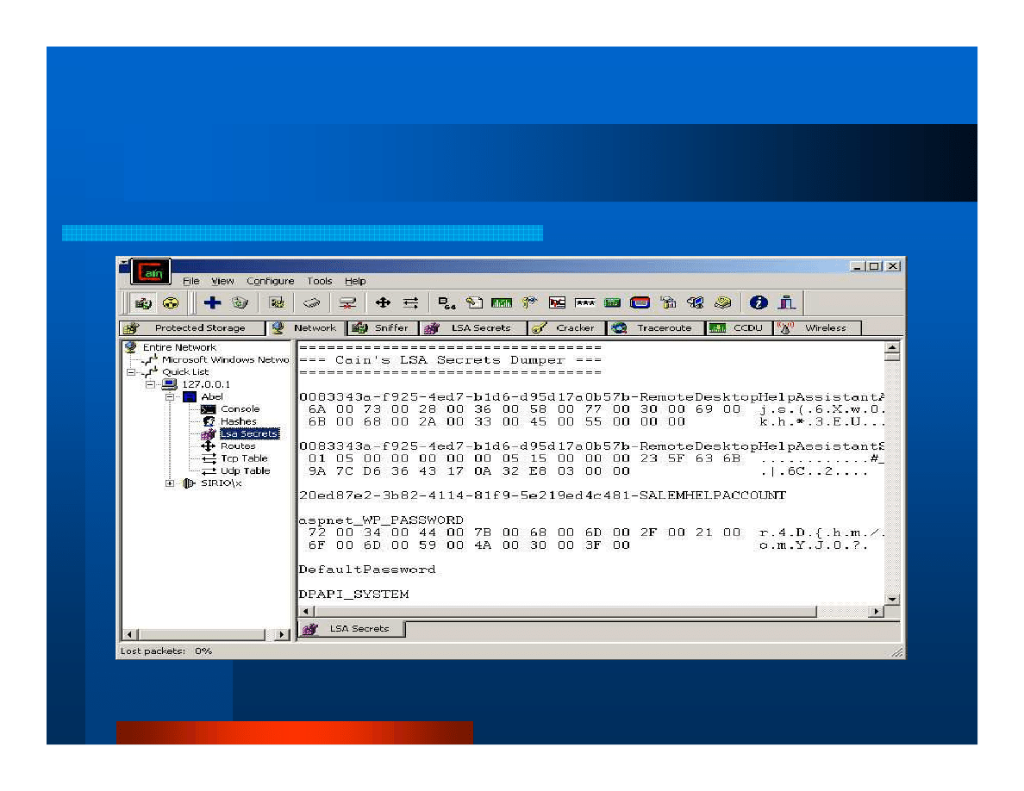The width and height of the screenshot is (1024, 791).
Task: Click the Udp Table icon in the tree
Action: pyautogui.click(x=209, y=470)
